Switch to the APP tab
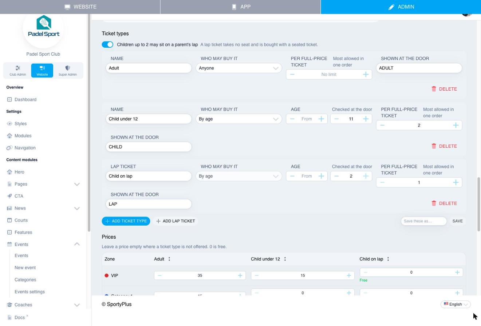This screenshot has width=481, height=326. click(241, 7)
